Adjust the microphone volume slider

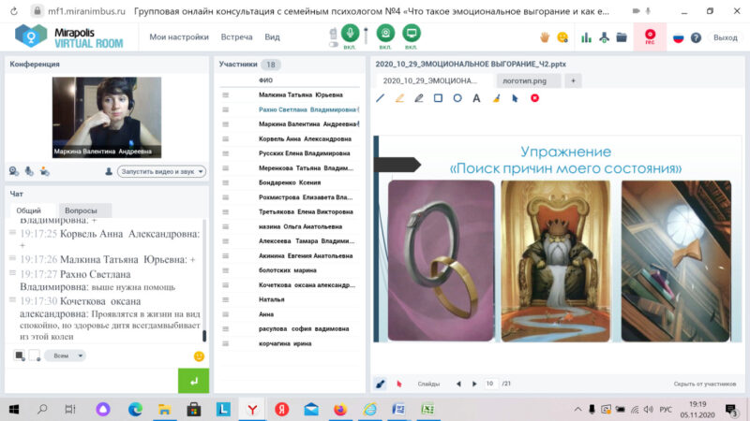pyautogui.click(x=366, y=36)
